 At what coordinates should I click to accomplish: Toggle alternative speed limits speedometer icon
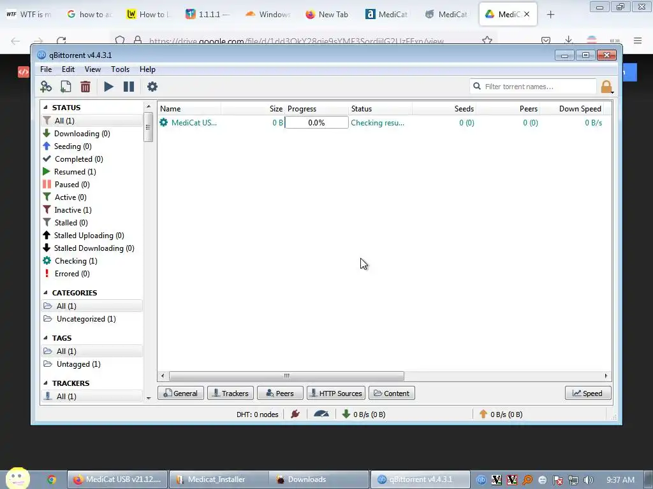(321, 414)
